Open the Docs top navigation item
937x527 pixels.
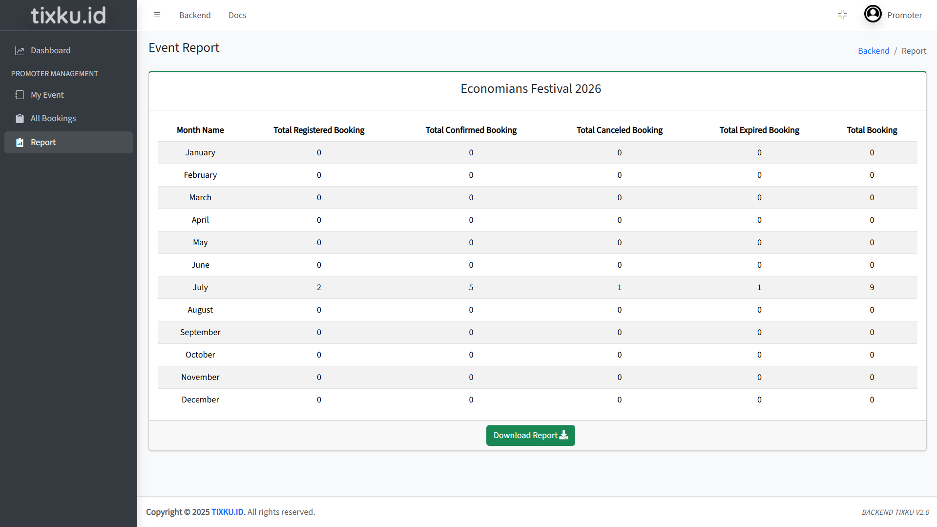237,15
